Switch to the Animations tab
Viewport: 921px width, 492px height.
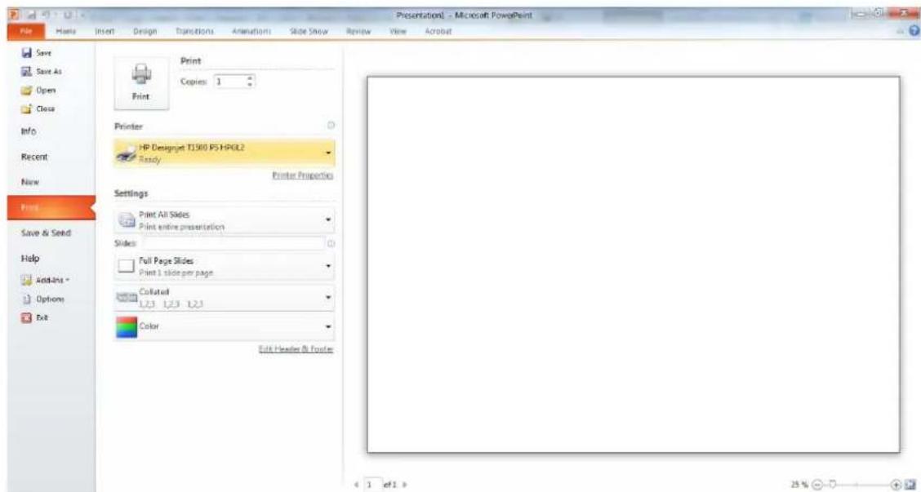(x=251, y=31)
